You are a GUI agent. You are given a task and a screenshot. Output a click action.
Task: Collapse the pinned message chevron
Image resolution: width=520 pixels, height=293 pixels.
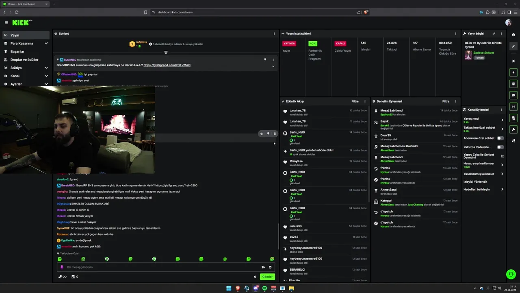(x=273, y=66)
